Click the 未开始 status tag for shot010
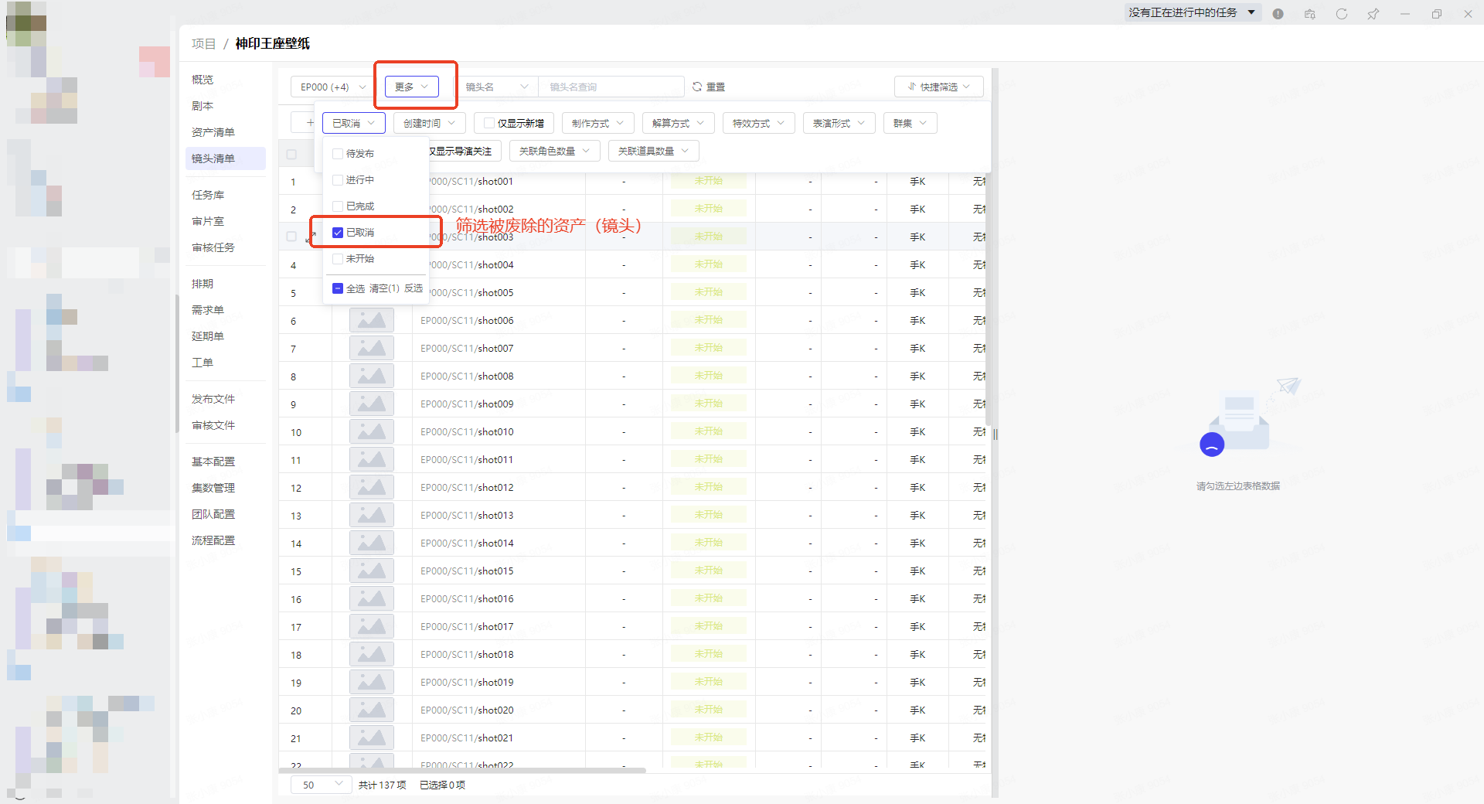 [708, 431]
